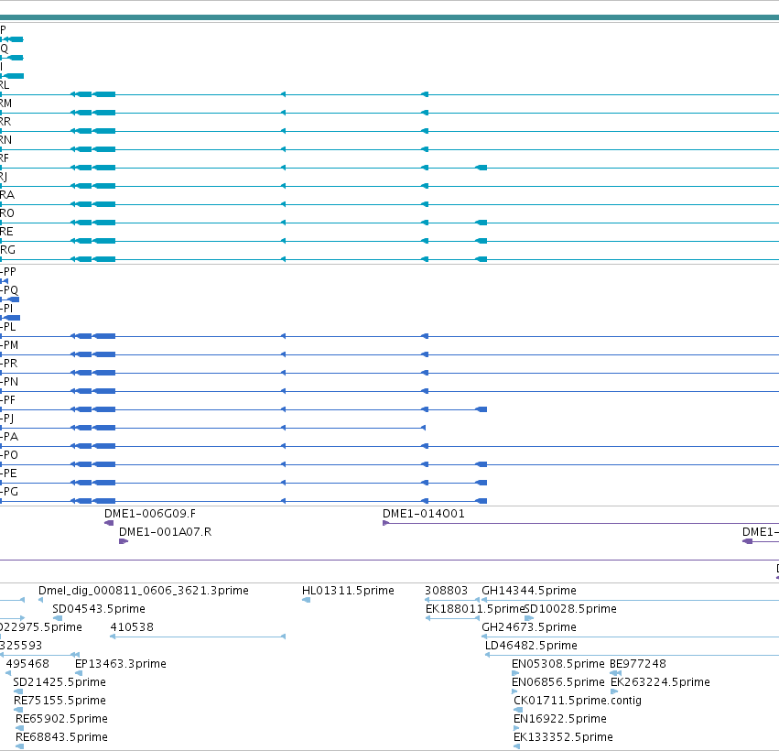The width and height of the screenshot is (779, 751).
Task: Click the arrow glyph beneath EP13463.3prime
Action: 79,673
